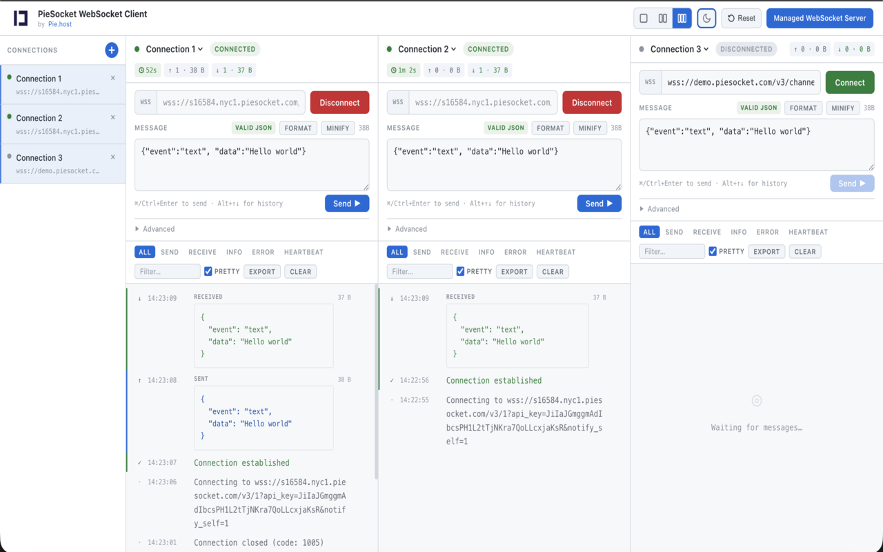Screen dimensions: 883x552
Task: Click Filter field in Connection 2
Action: 420,272
